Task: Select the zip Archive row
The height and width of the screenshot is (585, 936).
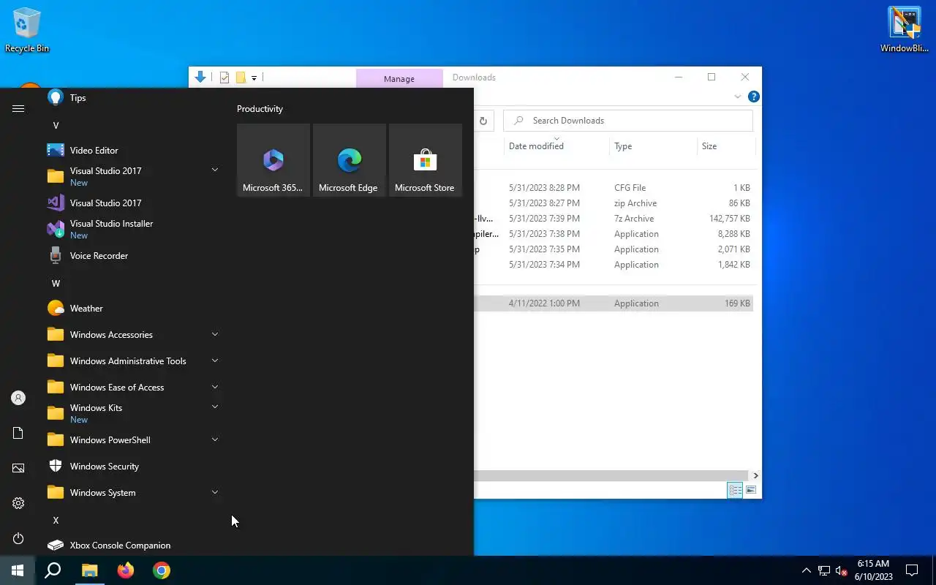Action: tap(614, 203)
